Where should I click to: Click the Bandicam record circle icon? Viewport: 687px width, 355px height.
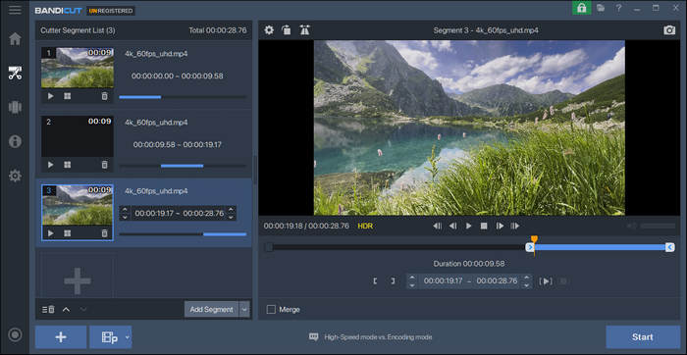click(15, 334)
